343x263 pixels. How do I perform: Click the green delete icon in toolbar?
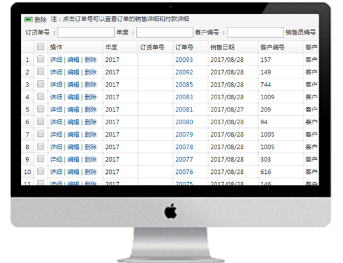[x=29, y=20]
